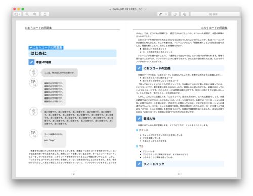Expand the highlight pen options arrow
Image resolution: width=253 pixels, height=196 pixels.
(166, 14)
